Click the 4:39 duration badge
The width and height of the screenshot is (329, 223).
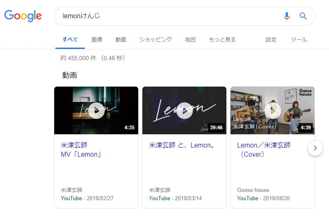pyautogui.click(x=305, y=128)
